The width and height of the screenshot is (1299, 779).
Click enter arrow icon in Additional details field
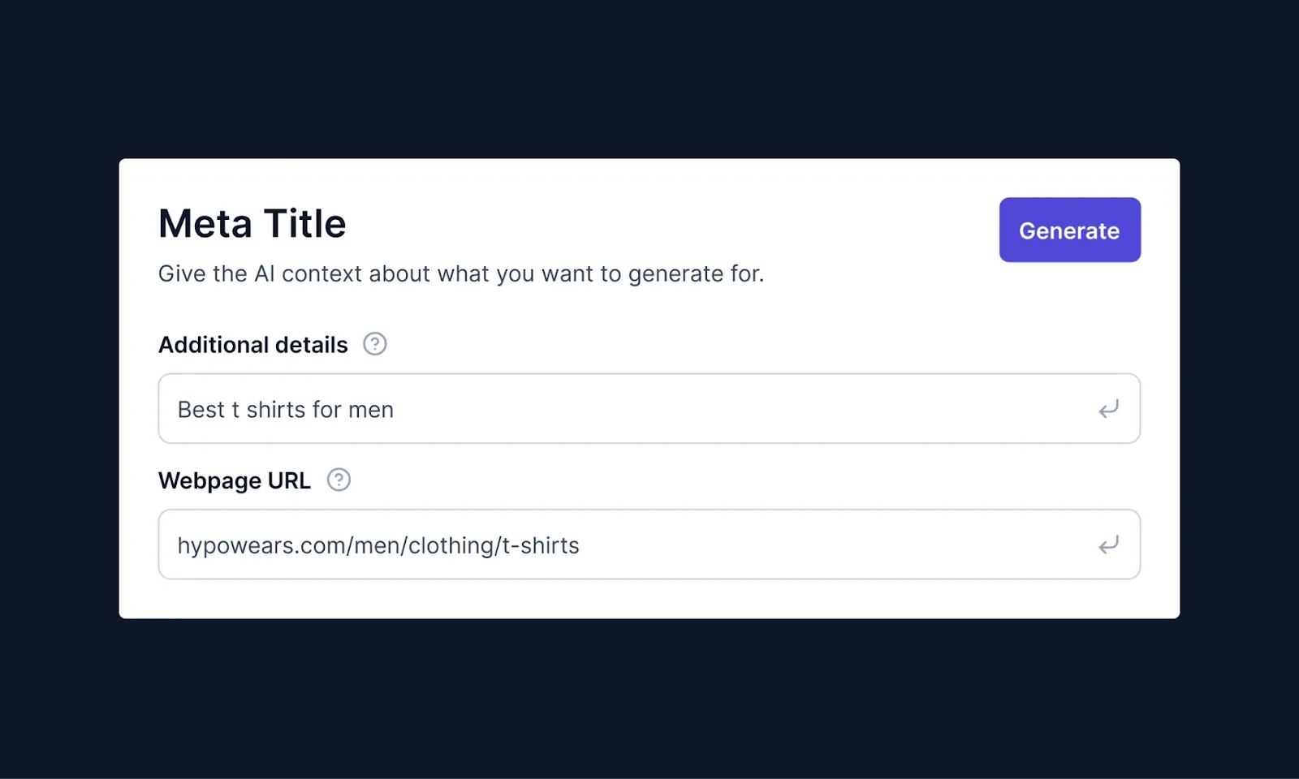coord(1108,409)
